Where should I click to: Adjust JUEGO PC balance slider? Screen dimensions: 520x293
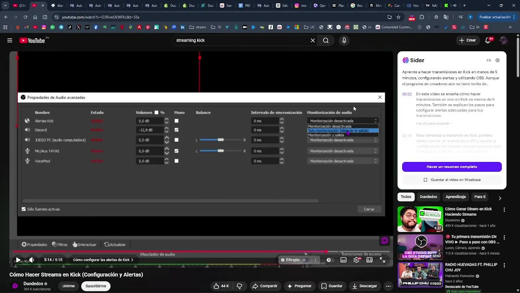221,140
